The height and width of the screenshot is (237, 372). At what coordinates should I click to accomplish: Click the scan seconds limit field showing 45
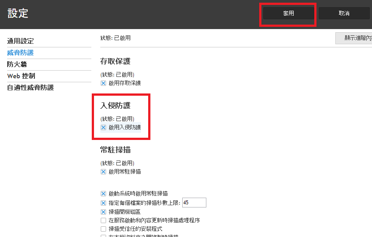click(x=194, y=203)
